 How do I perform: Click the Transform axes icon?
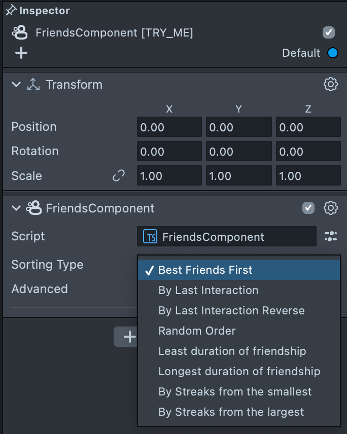click(x=33, y=85)
